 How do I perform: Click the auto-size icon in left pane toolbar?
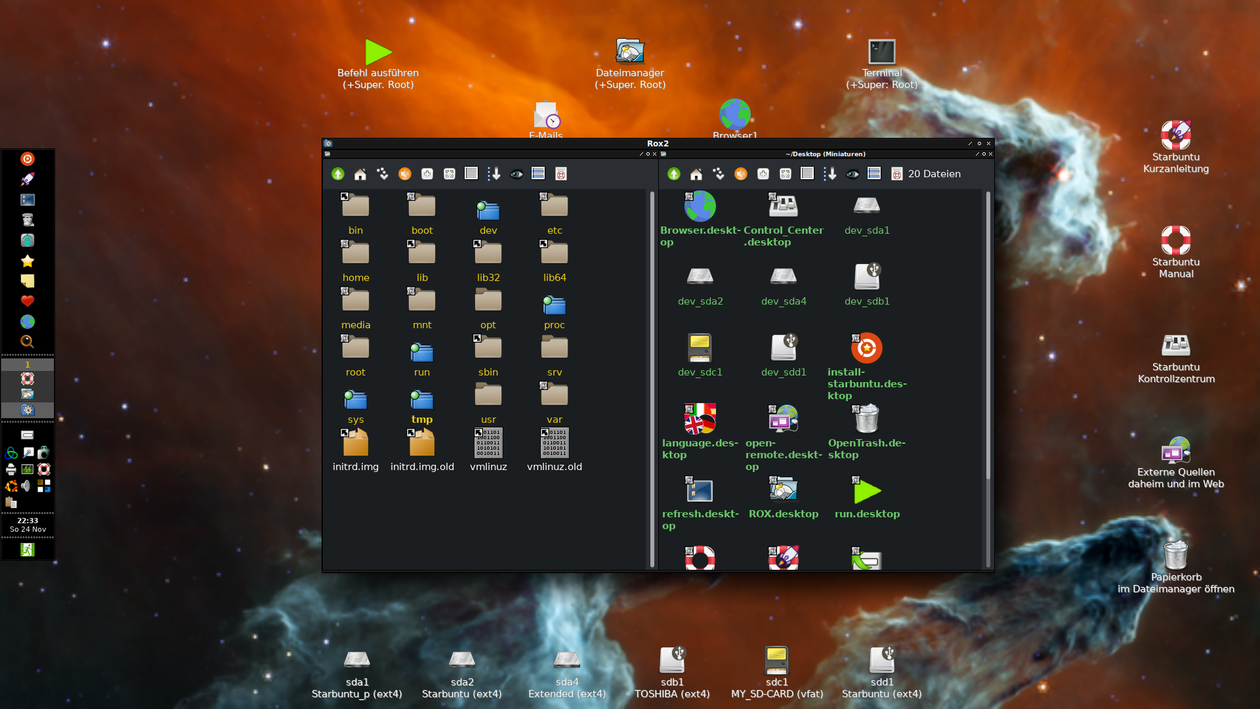pos(450,174)
